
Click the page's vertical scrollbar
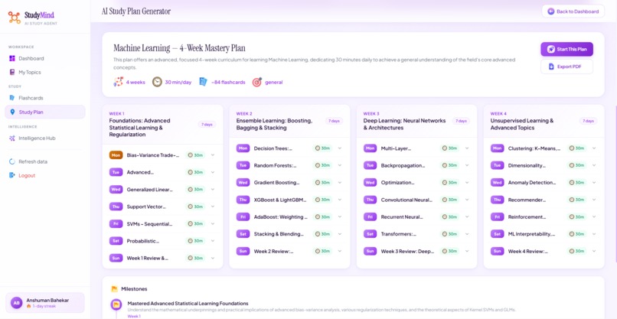point(615,184)
